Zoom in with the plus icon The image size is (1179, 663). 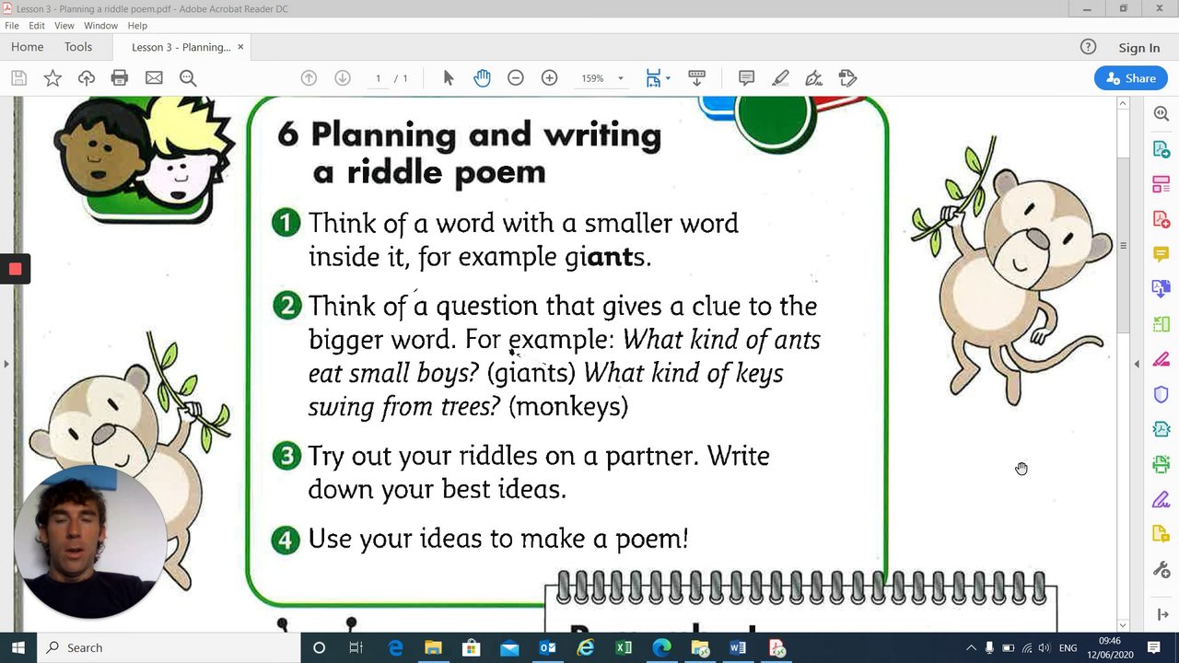pyautogui.click(x=550, y=78)
